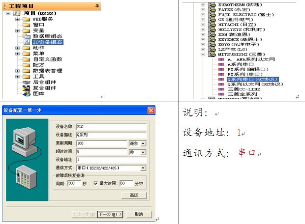This screenshot has width=305, height=224.
Task: Click the 高级 button
Action: point(134,195)
